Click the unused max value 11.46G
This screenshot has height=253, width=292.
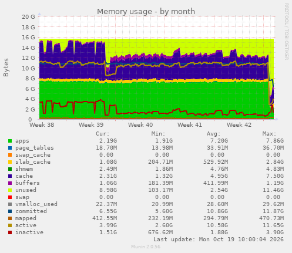pyautogui.click(x=273, y=190)
